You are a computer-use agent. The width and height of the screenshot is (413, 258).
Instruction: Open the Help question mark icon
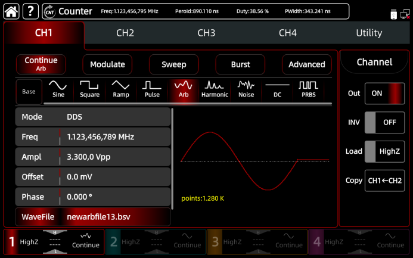30,11
